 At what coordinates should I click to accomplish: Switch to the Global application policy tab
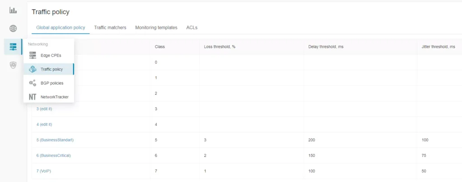(60, 27)
